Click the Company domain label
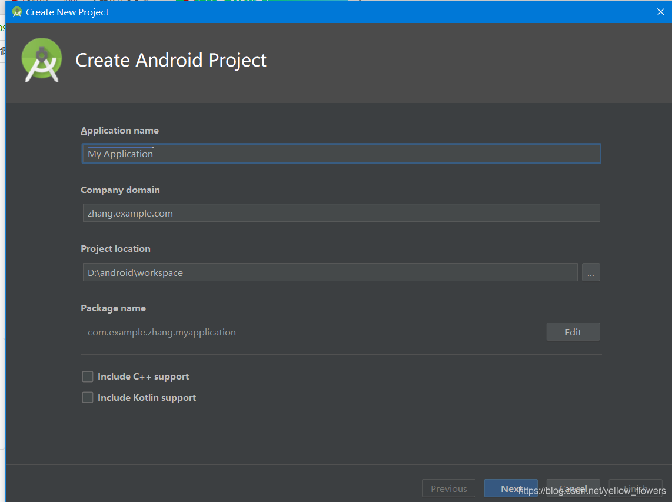Screen dimensions: 672x502 (x=120, y=190)
